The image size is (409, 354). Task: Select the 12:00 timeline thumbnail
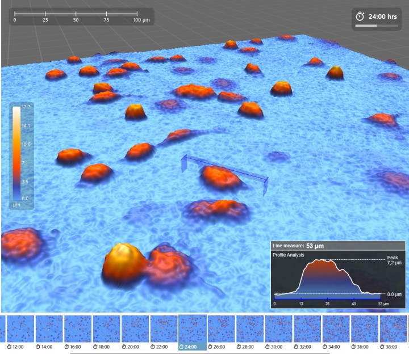click(x=20, y=329)
